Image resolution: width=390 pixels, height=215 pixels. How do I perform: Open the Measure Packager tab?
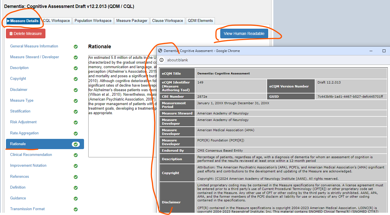pos(132,21)
